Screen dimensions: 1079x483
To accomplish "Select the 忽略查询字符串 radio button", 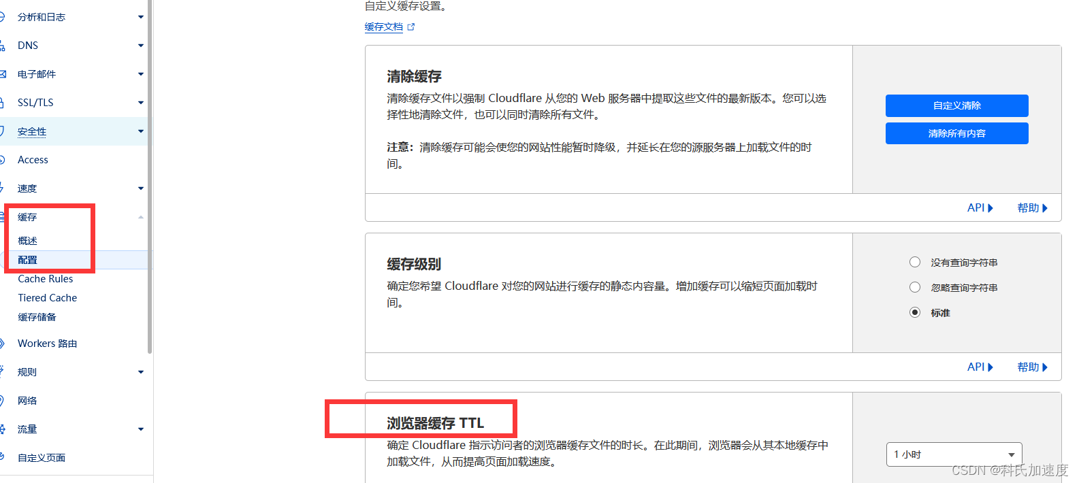I will (915, 287).
